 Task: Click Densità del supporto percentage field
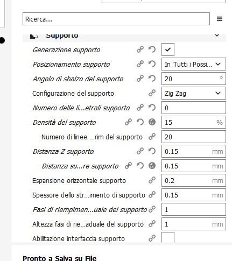(x=194, y=122)
